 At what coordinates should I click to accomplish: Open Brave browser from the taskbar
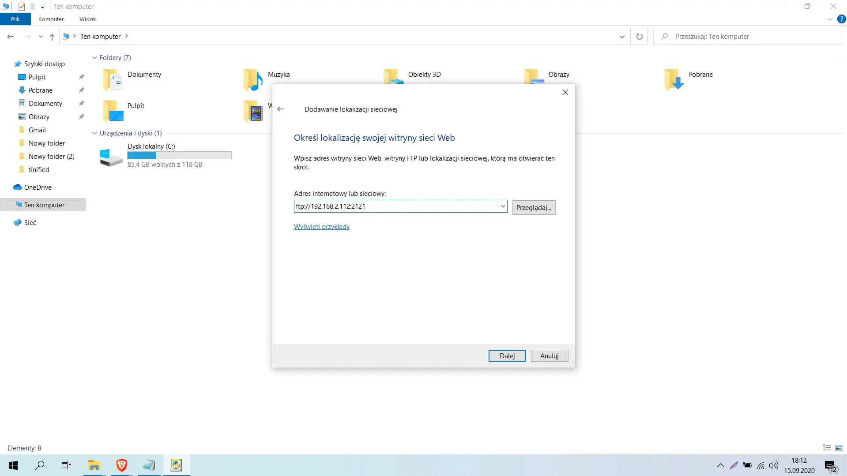pyautogui.click(x=122, y=465)
